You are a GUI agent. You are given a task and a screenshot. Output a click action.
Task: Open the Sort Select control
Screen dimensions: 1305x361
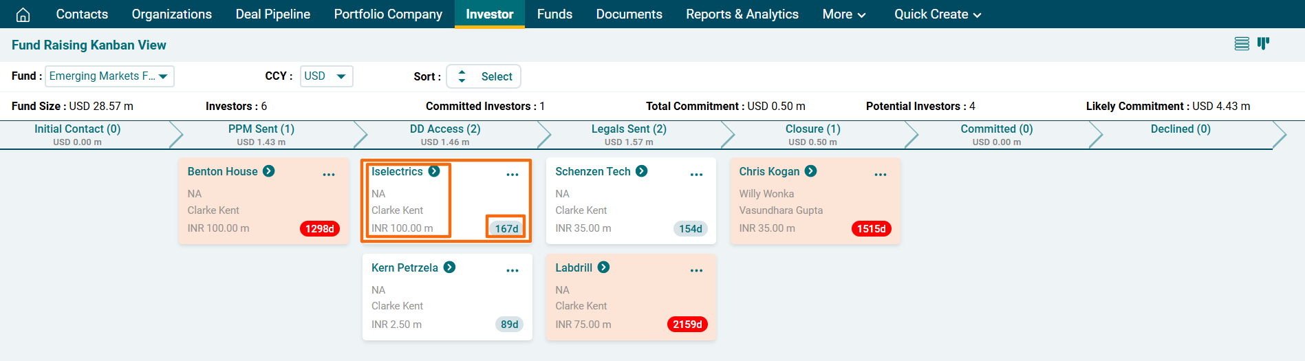point(484,76)
